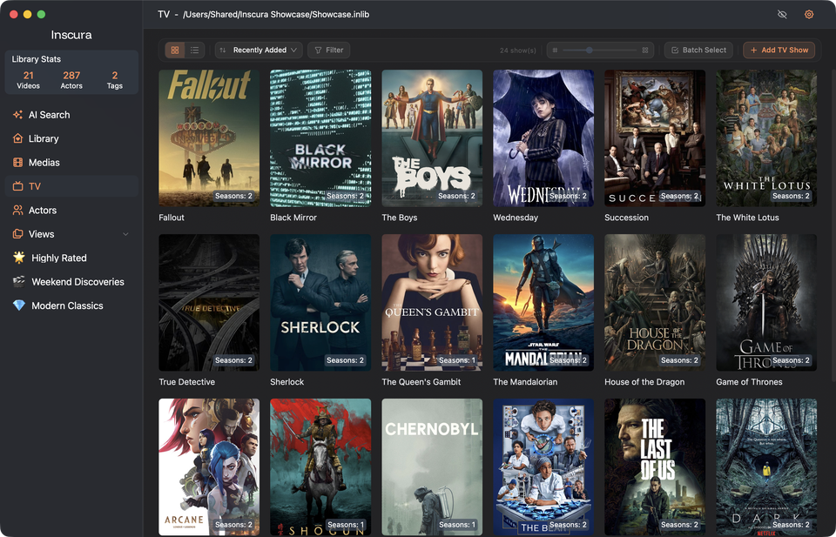Switch to list view layout
The height and width of the screenshot is (537, 836).
(194, 50)
